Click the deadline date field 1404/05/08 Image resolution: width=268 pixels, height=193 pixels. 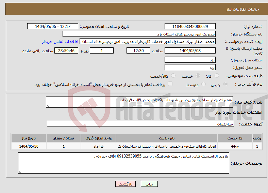pos(190,50)
